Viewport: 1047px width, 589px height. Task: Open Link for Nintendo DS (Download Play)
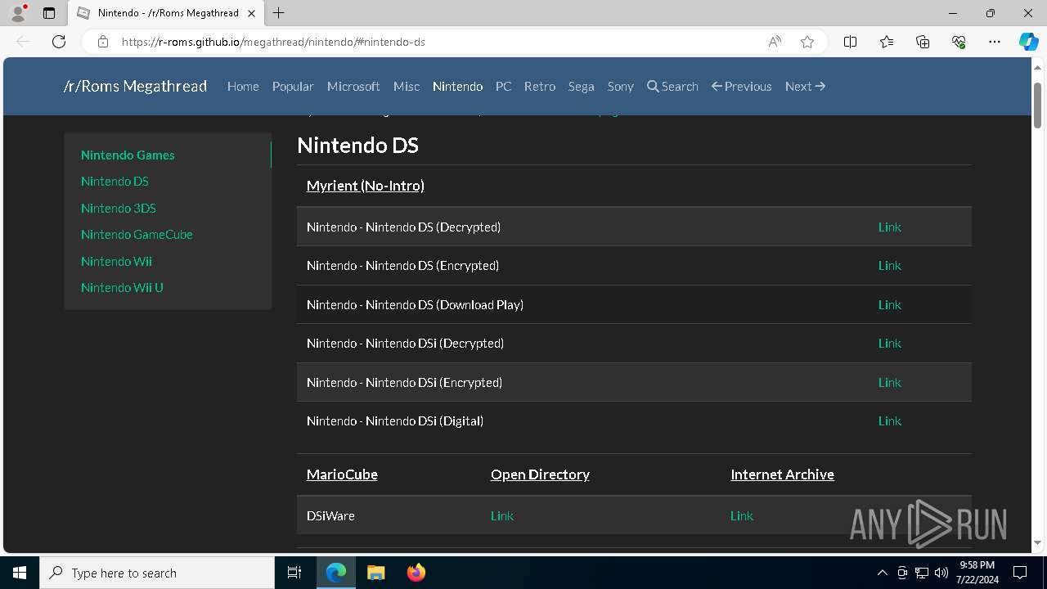[889, 304]
